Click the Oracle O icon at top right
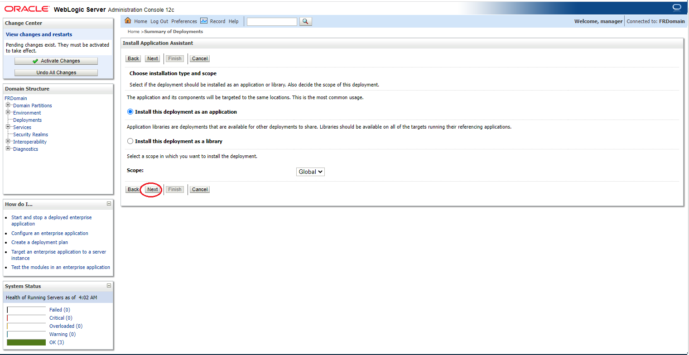The width and height of the screenshot is (689, 355). tap(677, 7)
